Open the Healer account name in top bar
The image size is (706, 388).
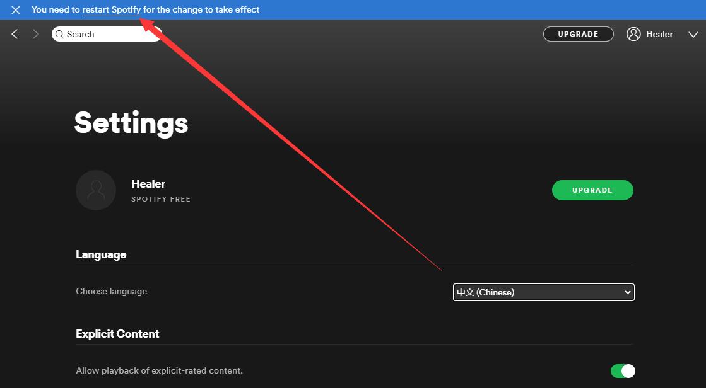(659, 34)
